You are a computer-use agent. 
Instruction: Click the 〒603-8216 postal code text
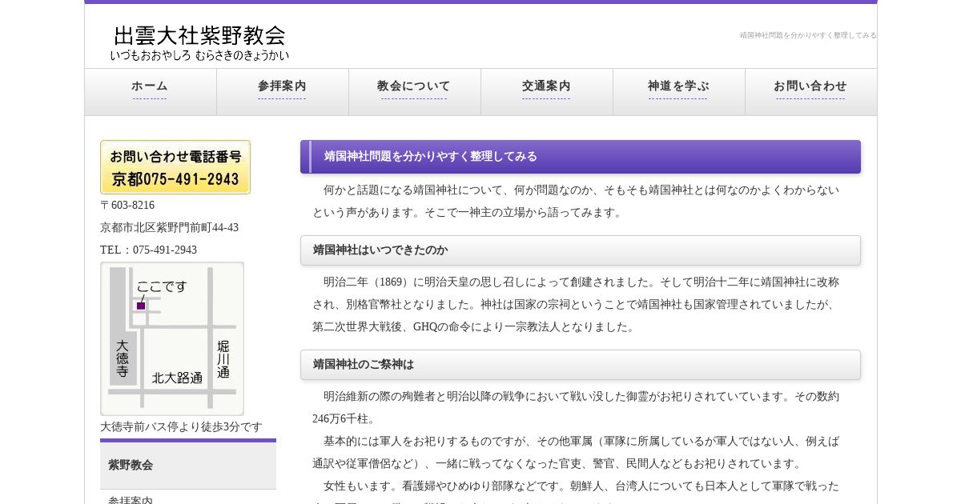point(127,206)
